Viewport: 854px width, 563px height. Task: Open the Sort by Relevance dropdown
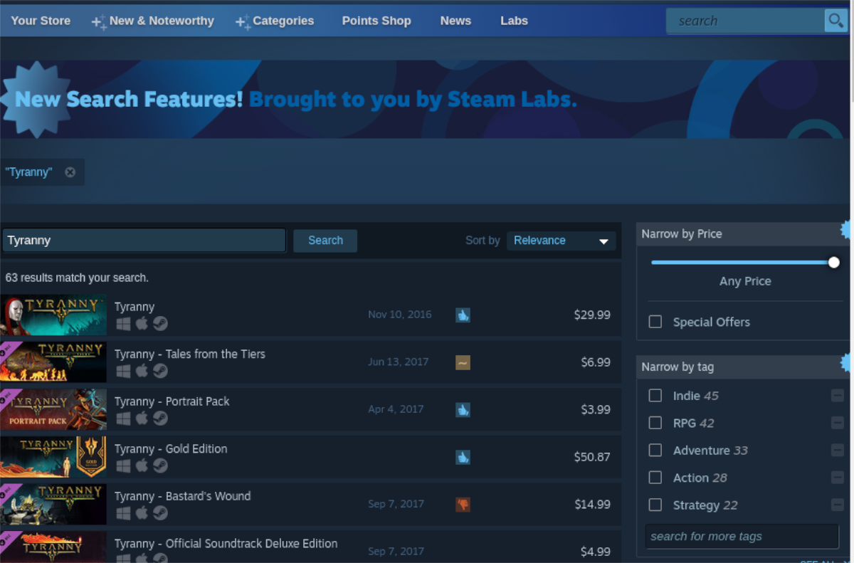(x=561, y=241)
